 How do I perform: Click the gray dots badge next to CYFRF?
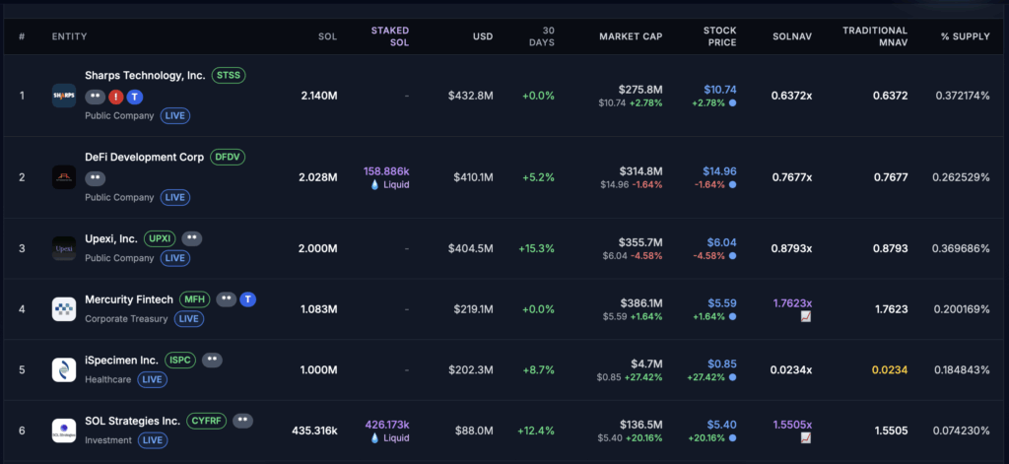242,421
